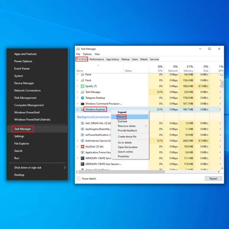Click the AacKingstonDramHal process icon
The image size is (229, 229).
(x=82, y=129)
